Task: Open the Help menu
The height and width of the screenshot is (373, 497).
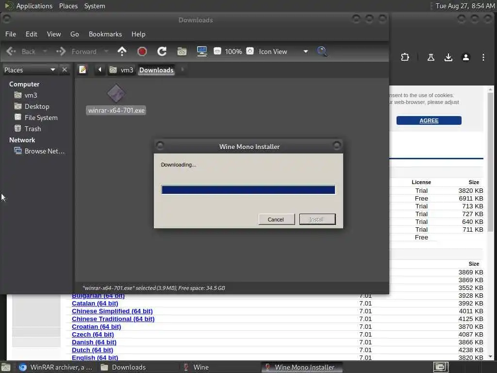Action: point(138,34)
